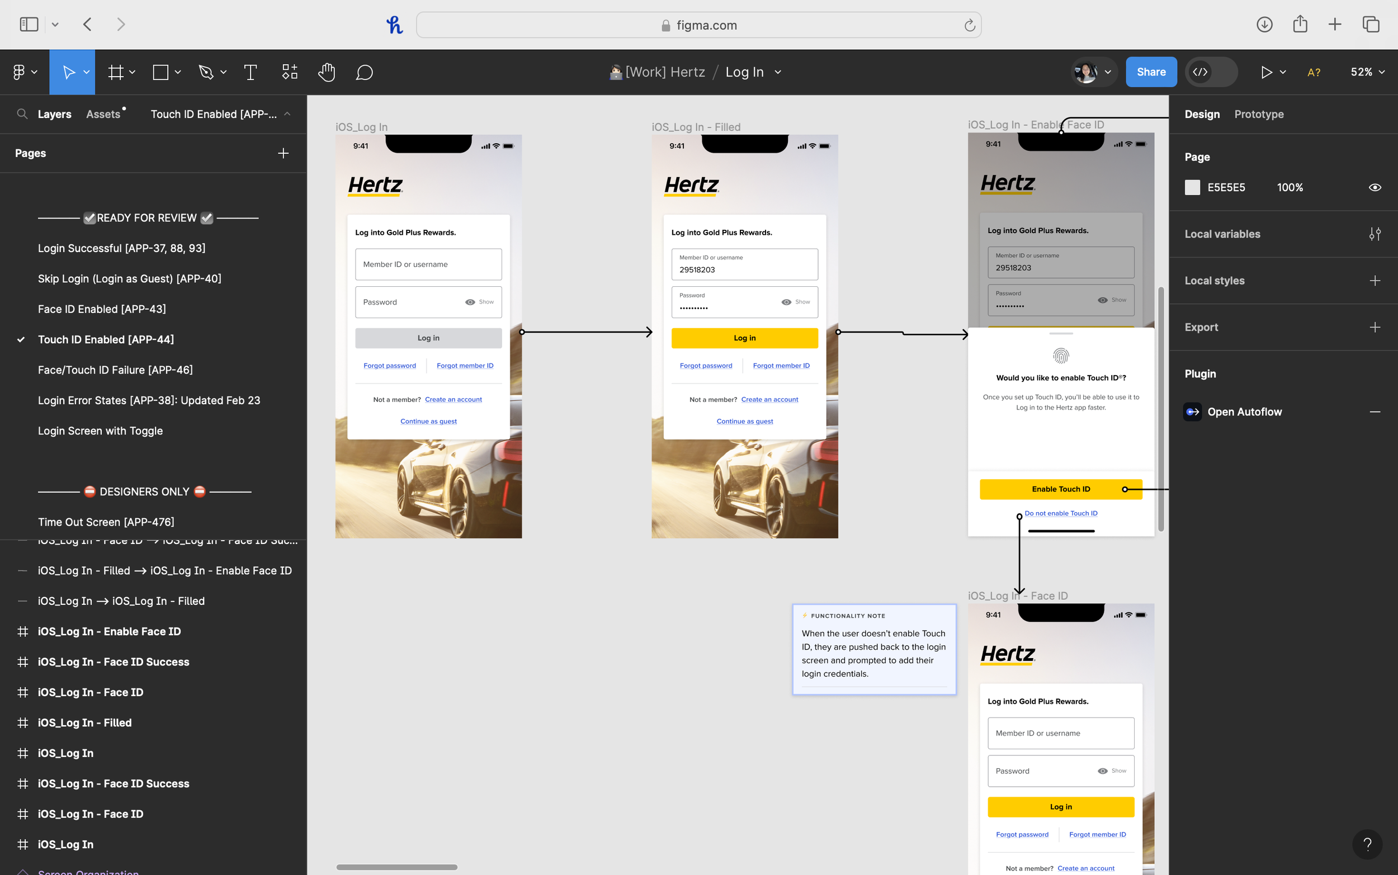Screen dimensions: 1398x875
Task: Click the Present play icon
Action: pos(1266,72)
